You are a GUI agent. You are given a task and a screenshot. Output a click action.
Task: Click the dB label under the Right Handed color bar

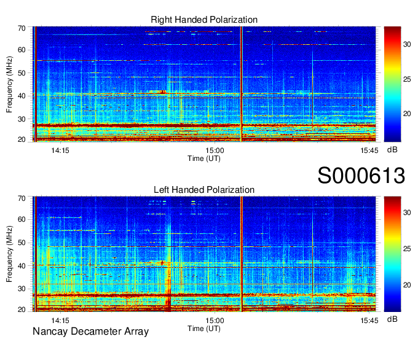click(392, 150)
